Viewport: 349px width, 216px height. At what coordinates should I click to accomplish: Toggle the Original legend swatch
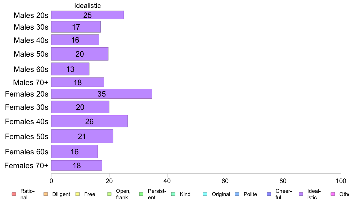tap(205, 194)
